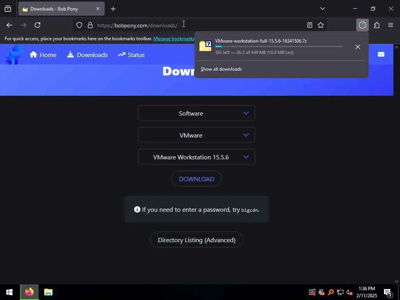Bookmark this page with the star
Viewport: 400px width, 300px height.
point(321,25)
